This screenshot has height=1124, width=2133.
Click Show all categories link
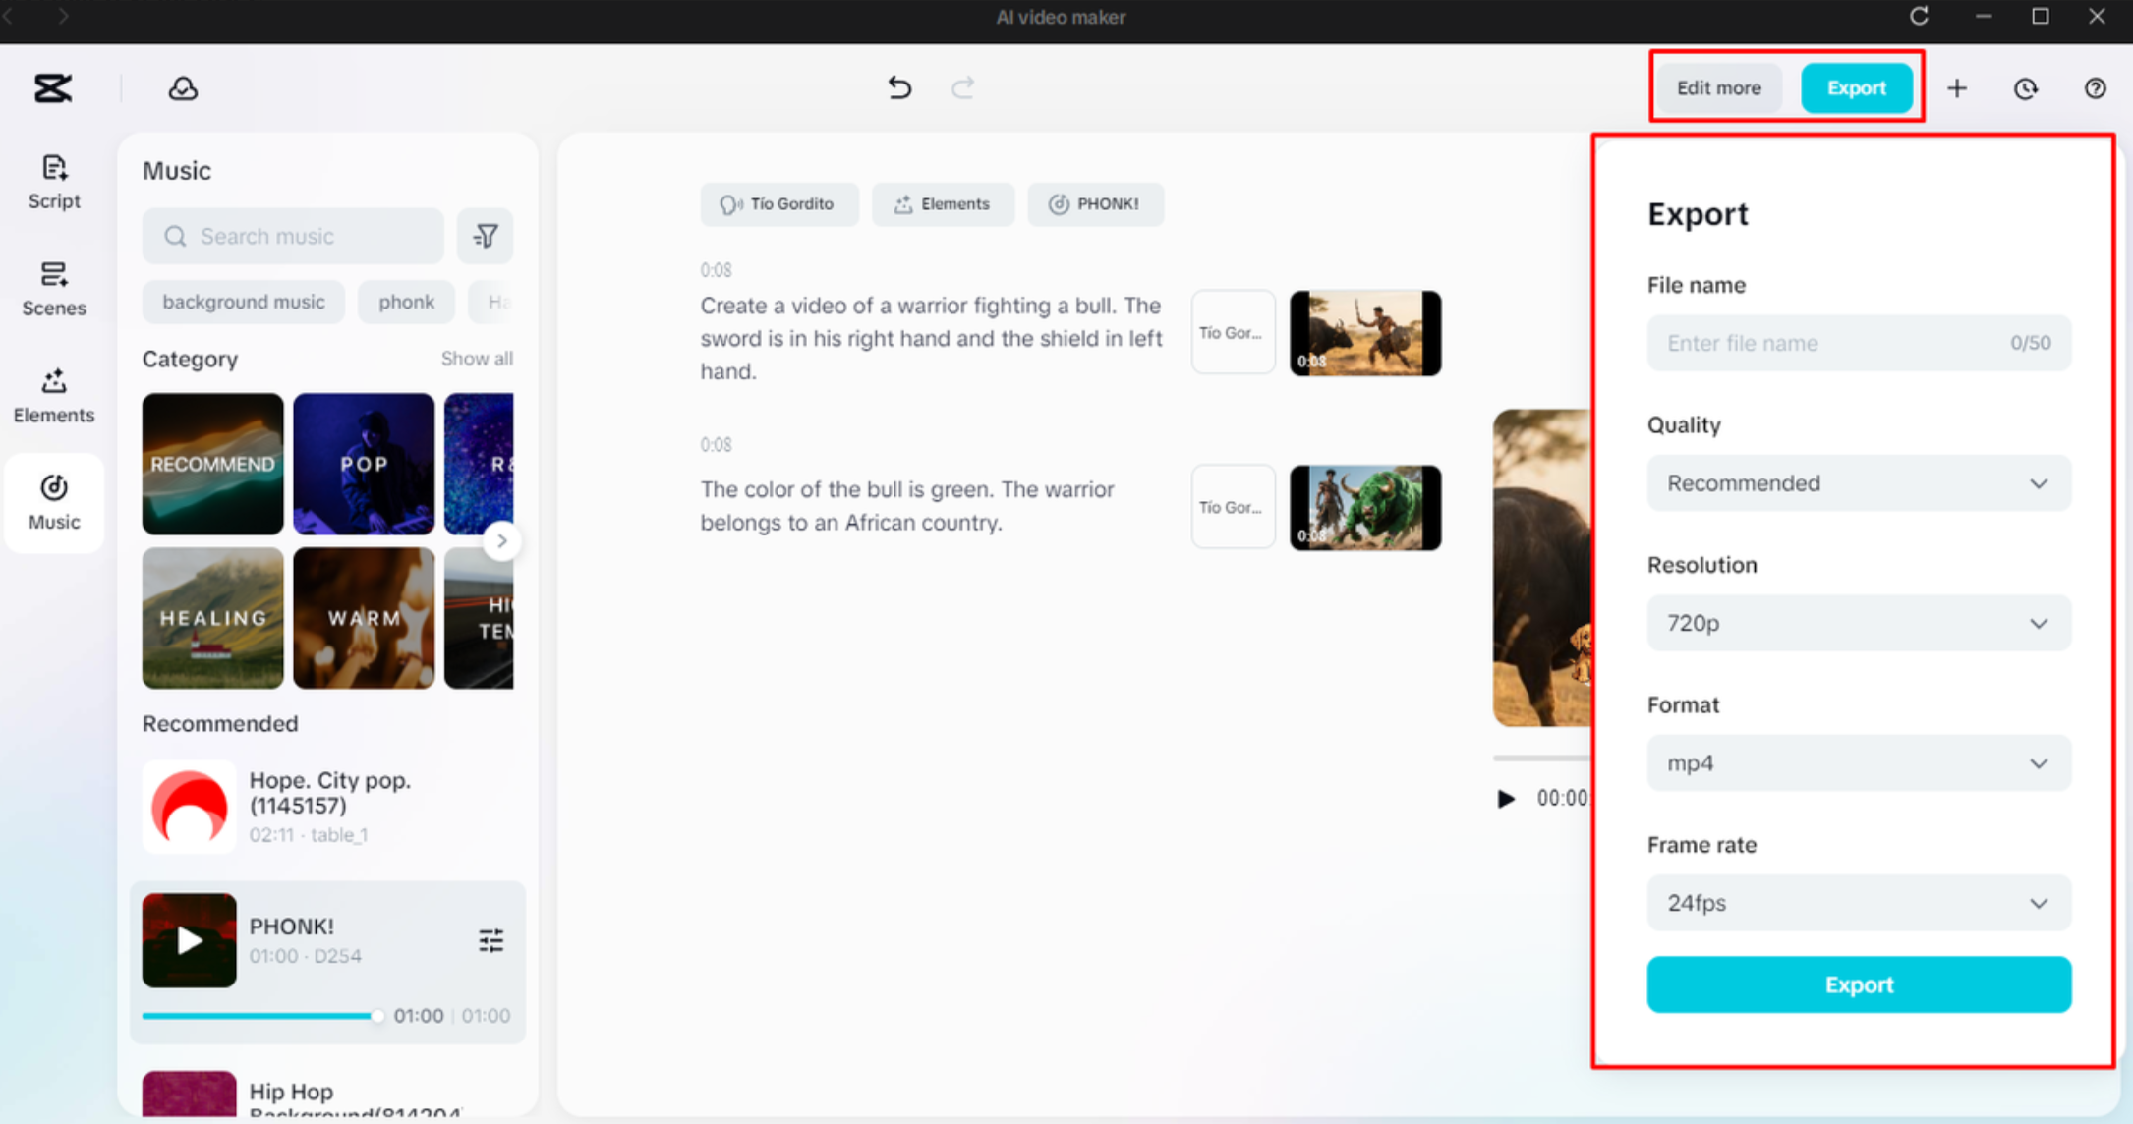tap(477, 359)
